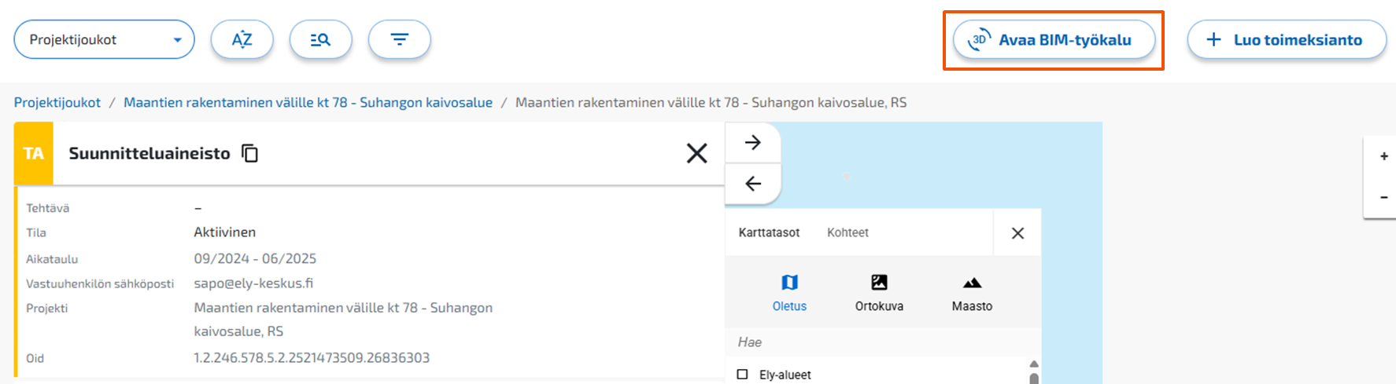Click the A-Z sort icon button
Screen dimensions: 1396x384
[x=242, y=39]
